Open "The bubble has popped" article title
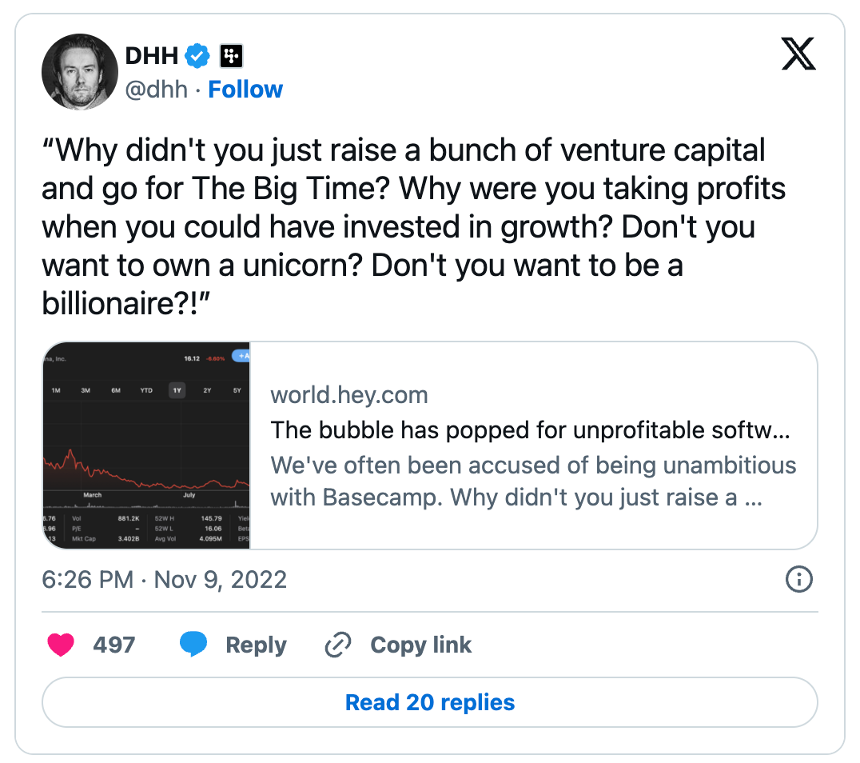Viewport: 860px width, 763px height. (x=530, y=430)
